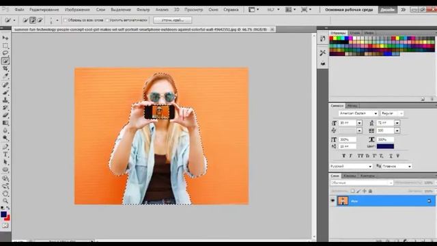Expand more workspaces with double-arrow

coord(404,10)
